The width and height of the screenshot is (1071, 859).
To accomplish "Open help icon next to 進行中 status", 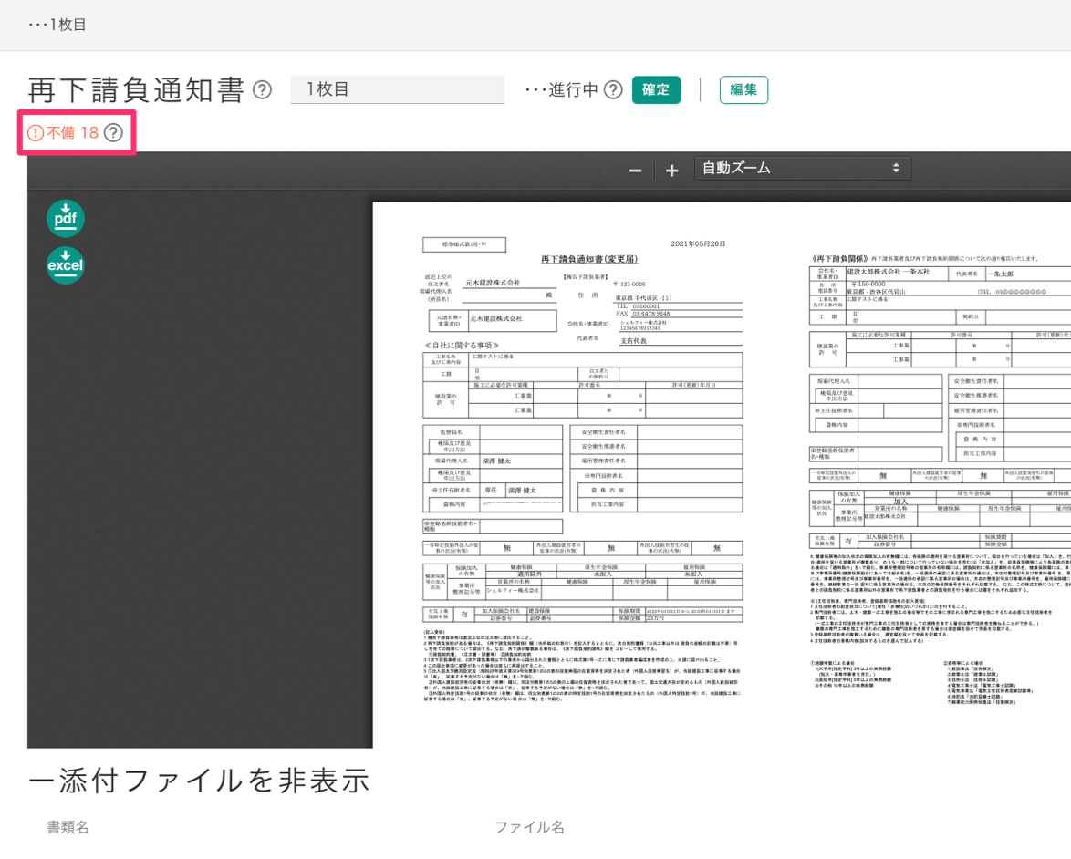I will click(613, 89).
